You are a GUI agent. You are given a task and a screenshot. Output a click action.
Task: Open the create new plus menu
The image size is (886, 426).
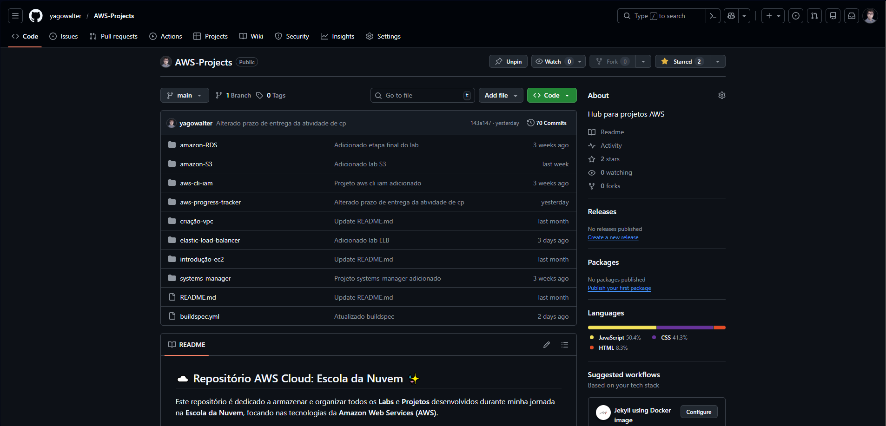[x=773, y=16]
